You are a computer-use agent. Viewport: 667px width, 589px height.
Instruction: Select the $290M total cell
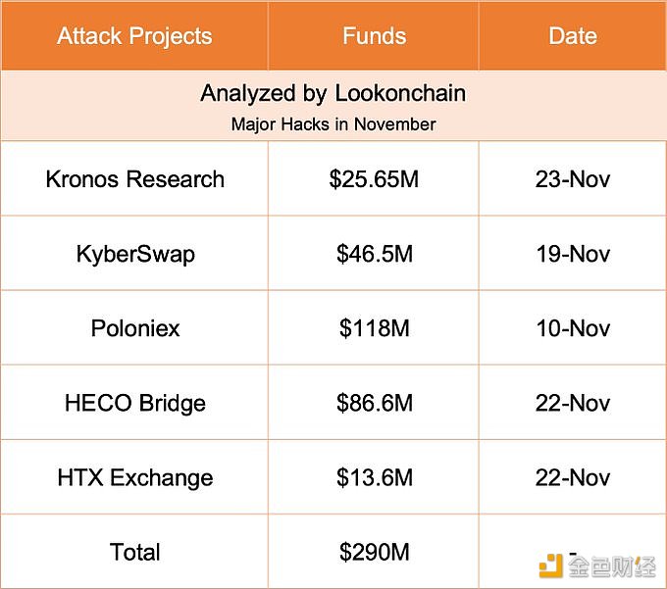pyautogui.click(x=374, y=552)
